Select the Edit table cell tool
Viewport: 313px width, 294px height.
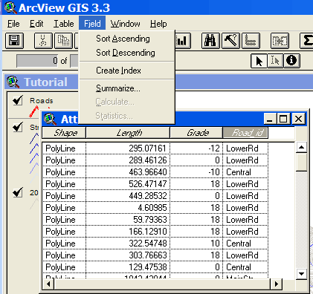275,61
